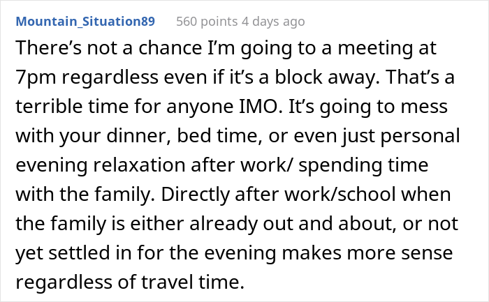Click the work/school text
This screenshot has height=302, width=489.
[340, 195]
